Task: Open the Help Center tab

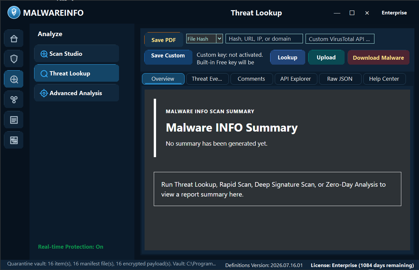Action: 384,79
